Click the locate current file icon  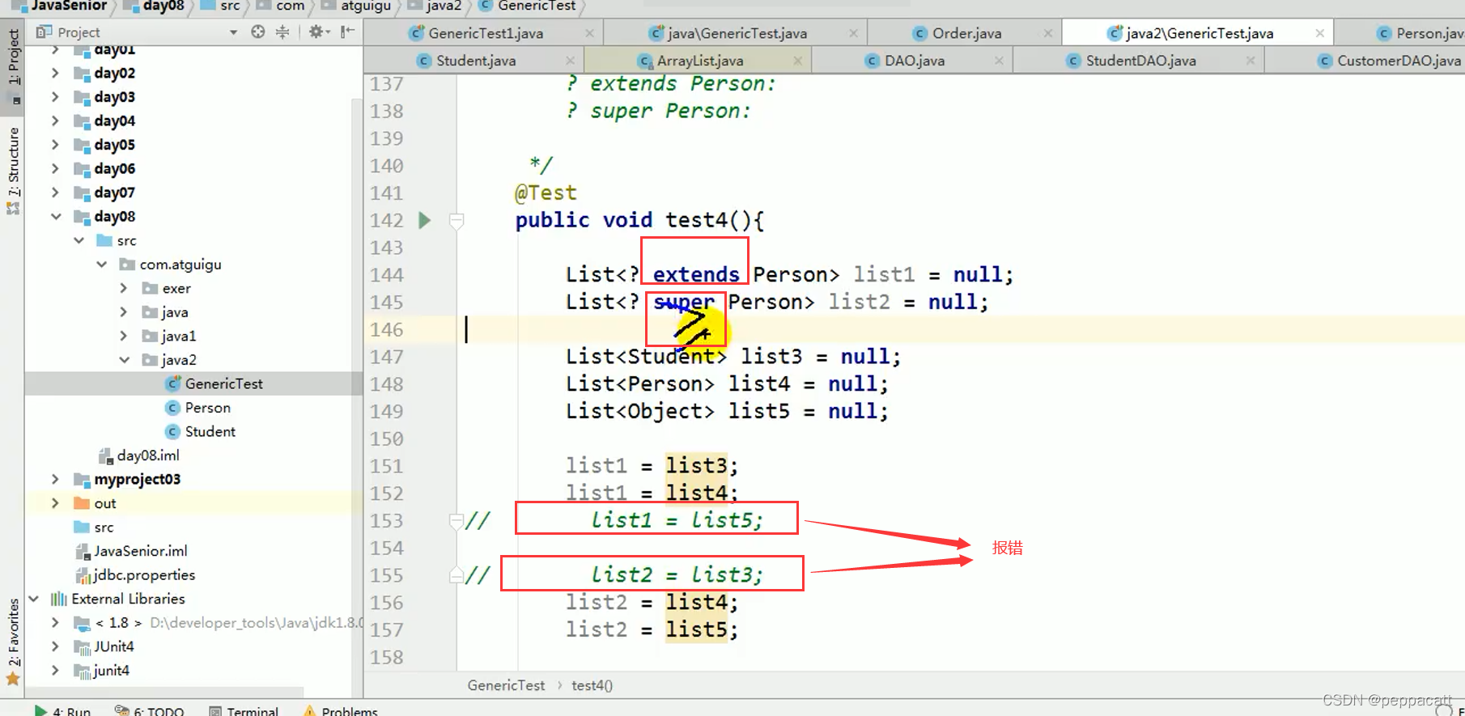pyautogui.click(x=257, y=32)
